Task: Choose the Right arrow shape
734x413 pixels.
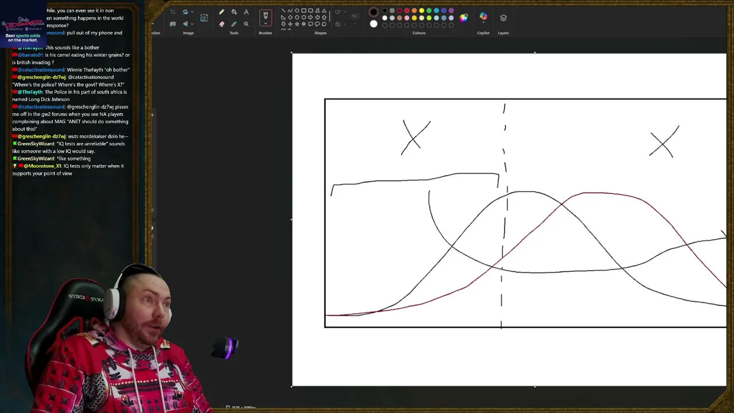Action: [311, 17]
